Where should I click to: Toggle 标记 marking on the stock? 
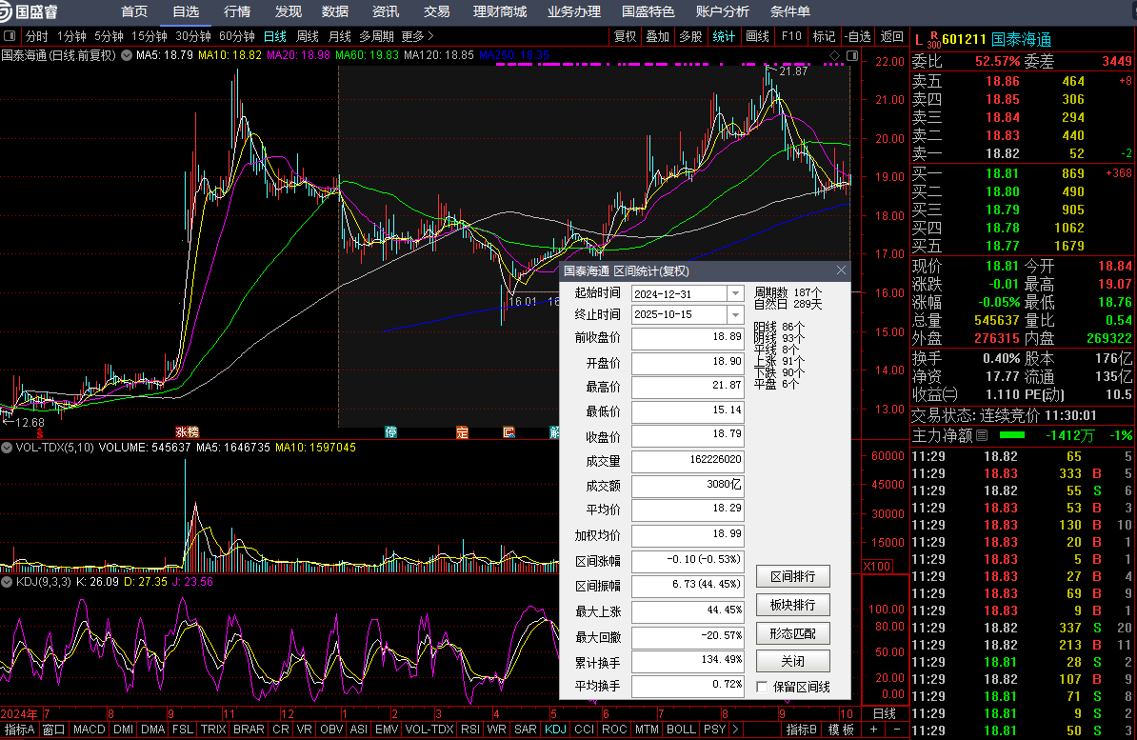tap(824, 36)
